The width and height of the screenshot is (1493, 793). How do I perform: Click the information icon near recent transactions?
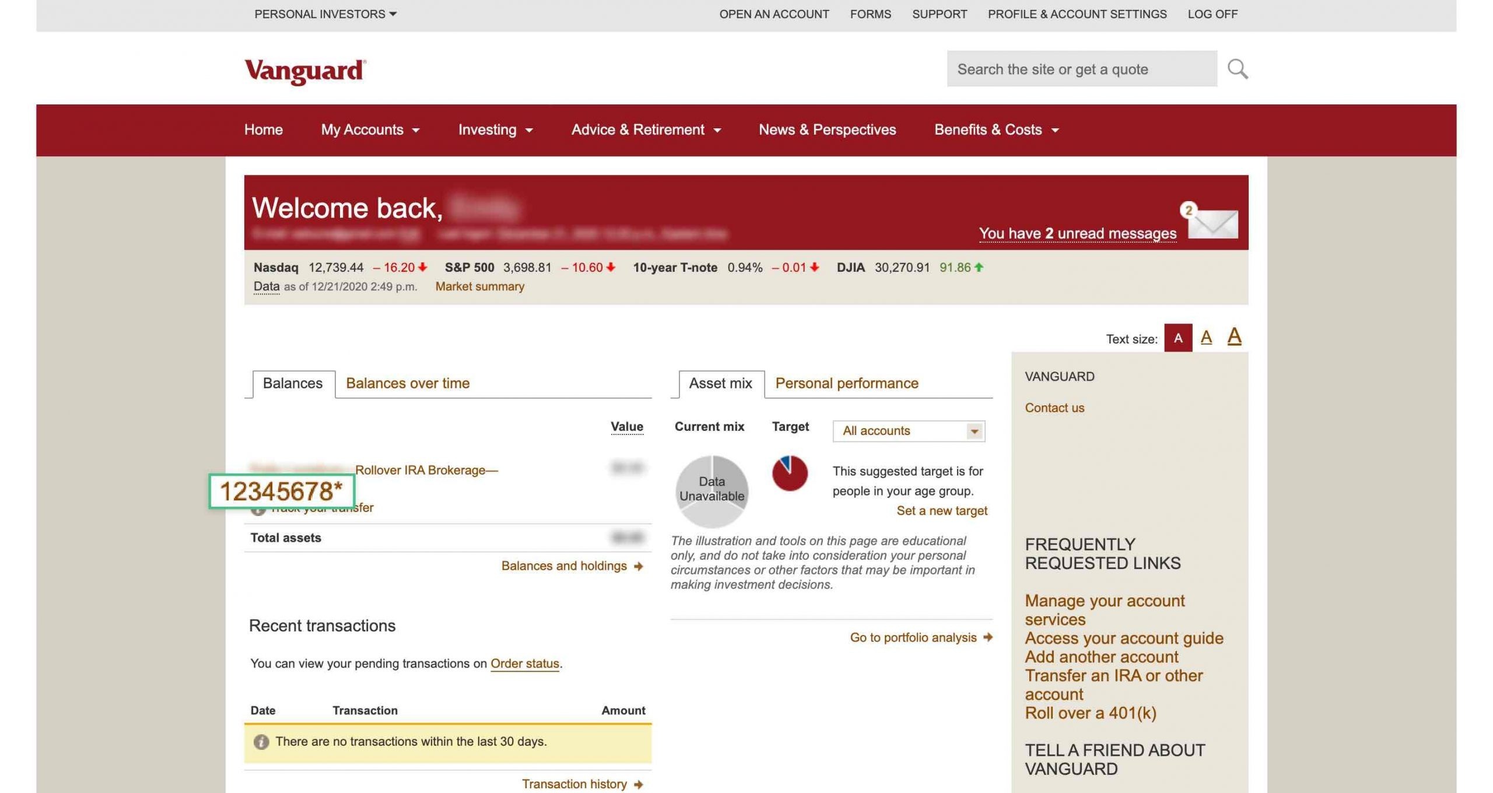point(261,741)
